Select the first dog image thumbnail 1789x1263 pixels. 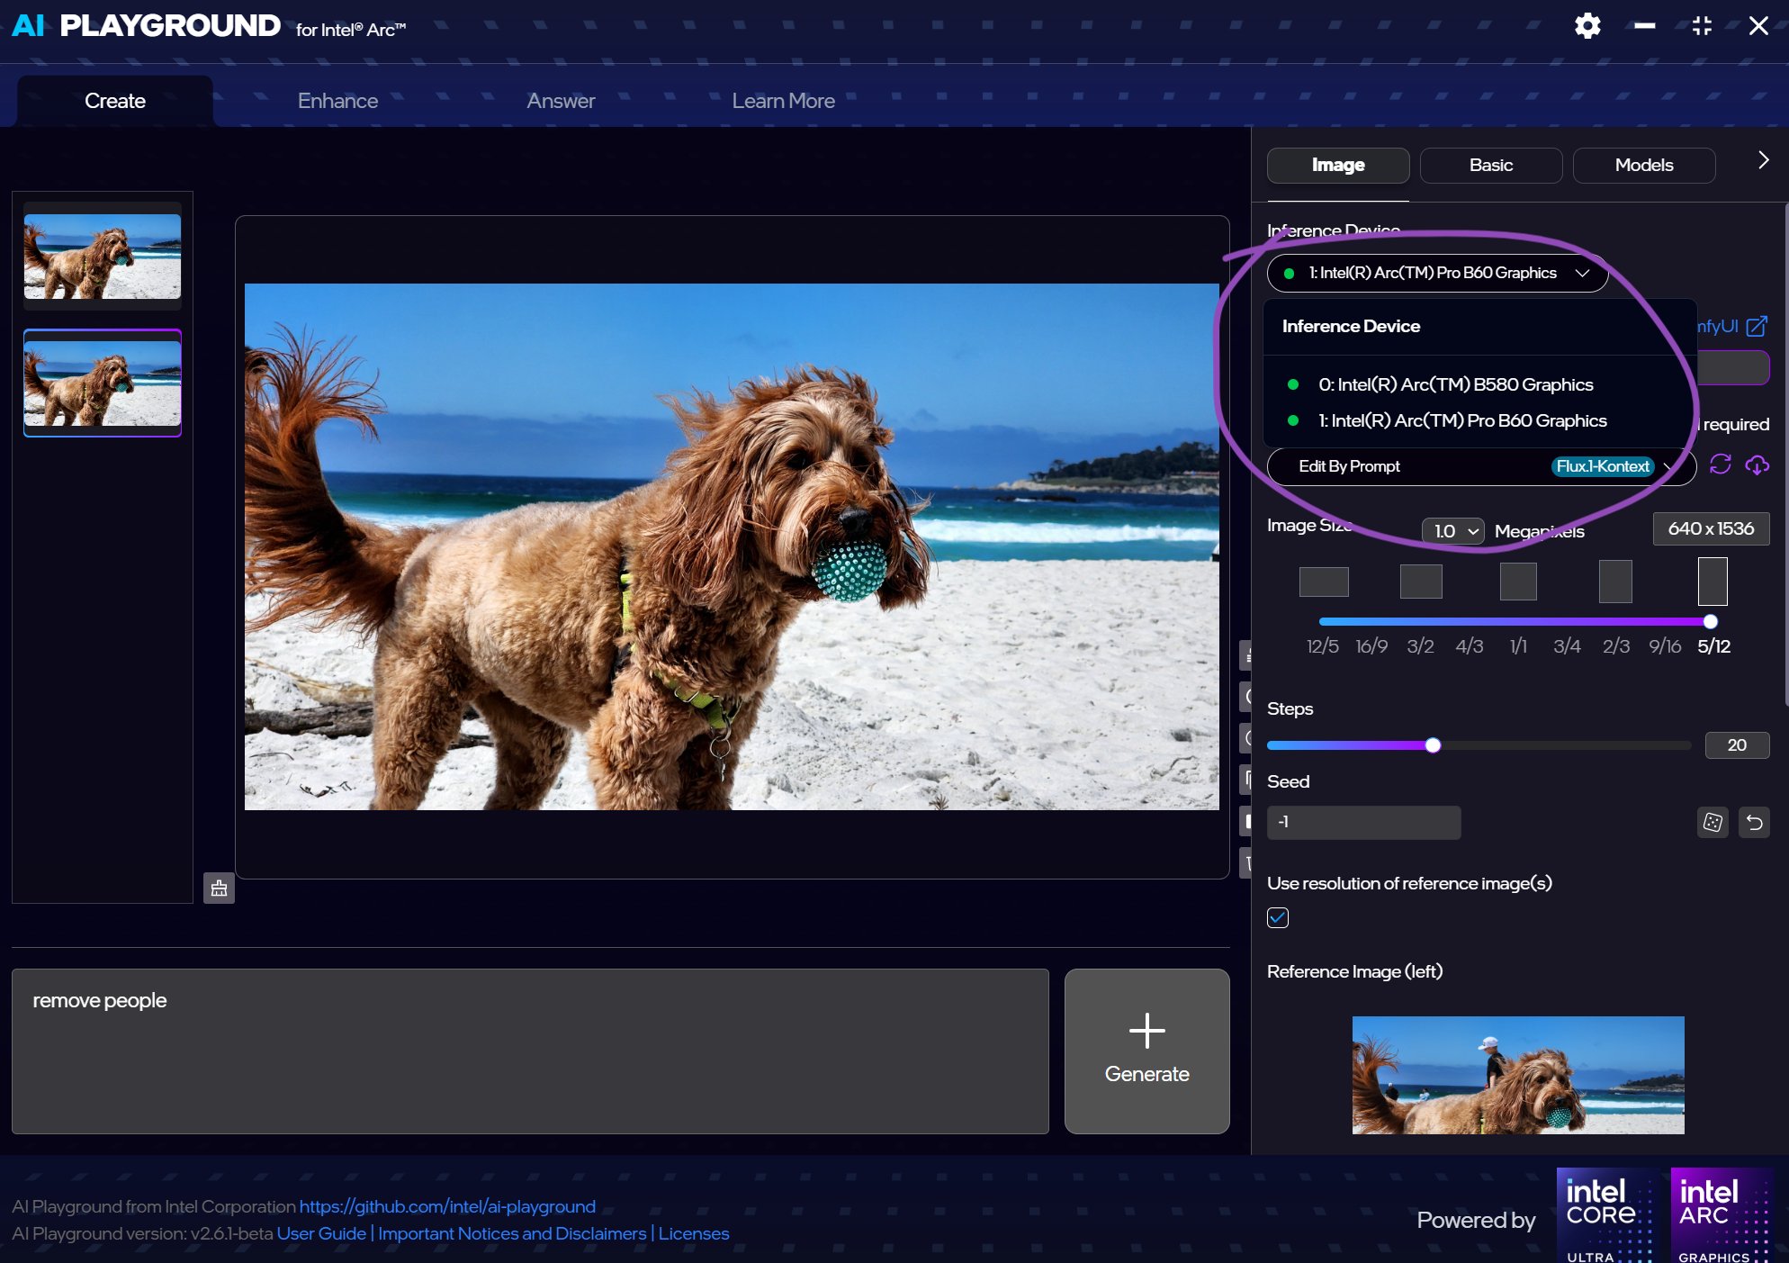(103, 257)
